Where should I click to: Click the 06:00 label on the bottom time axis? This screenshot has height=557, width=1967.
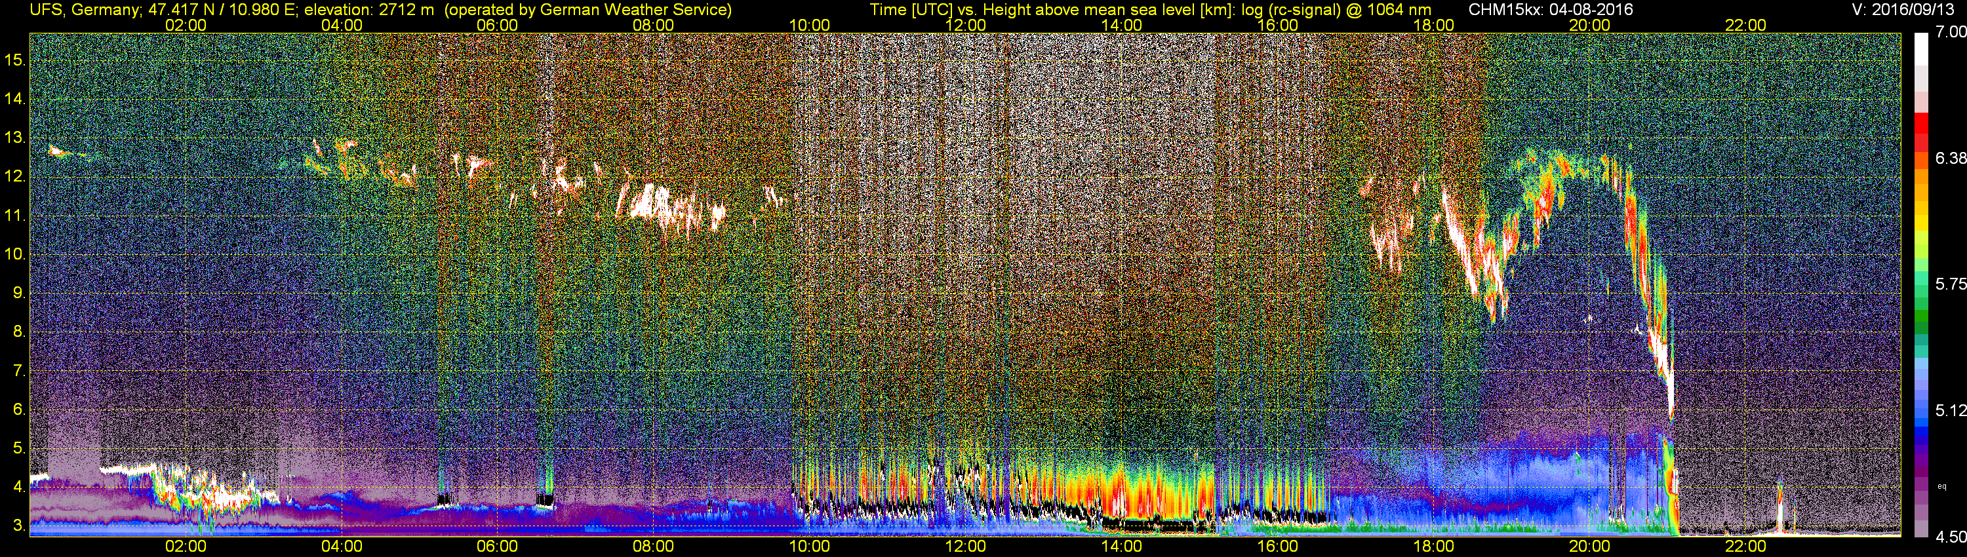(x=497, y=547)
